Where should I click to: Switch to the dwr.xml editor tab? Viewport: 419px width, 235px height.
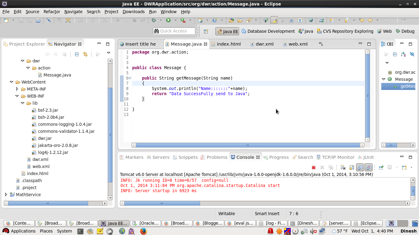[264, 44]
